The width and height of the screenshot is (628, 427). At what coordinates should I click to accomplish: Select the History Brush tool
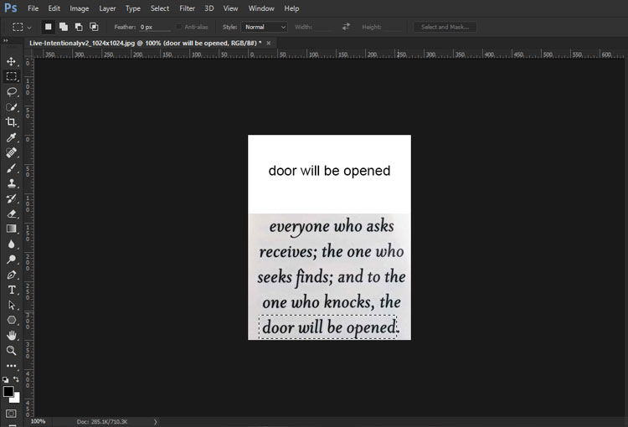pos(11,198)
